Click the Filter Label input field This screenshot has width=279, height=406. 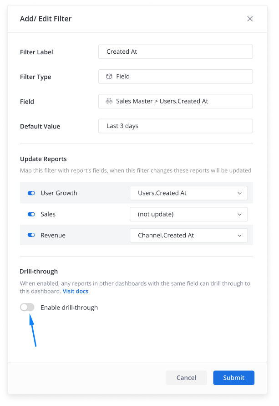pos(176,52)
